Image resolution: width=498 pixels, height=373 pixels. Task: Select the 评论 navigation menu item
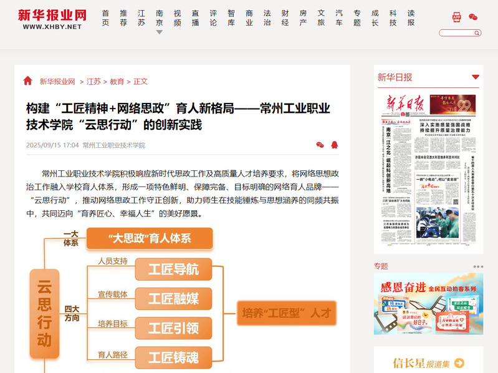pos(213,17)
